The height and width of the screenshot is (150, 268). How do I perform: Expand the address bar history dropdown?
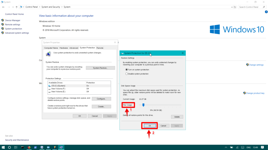(232, 7)
